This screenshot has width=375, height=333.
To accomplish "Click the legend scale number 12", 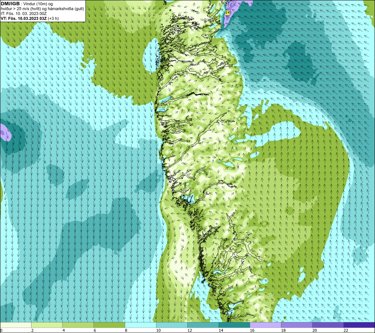I will click(x=190, y=330).
